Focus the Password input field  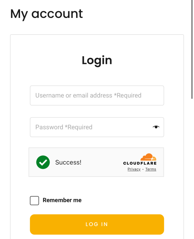coord(90,127)
